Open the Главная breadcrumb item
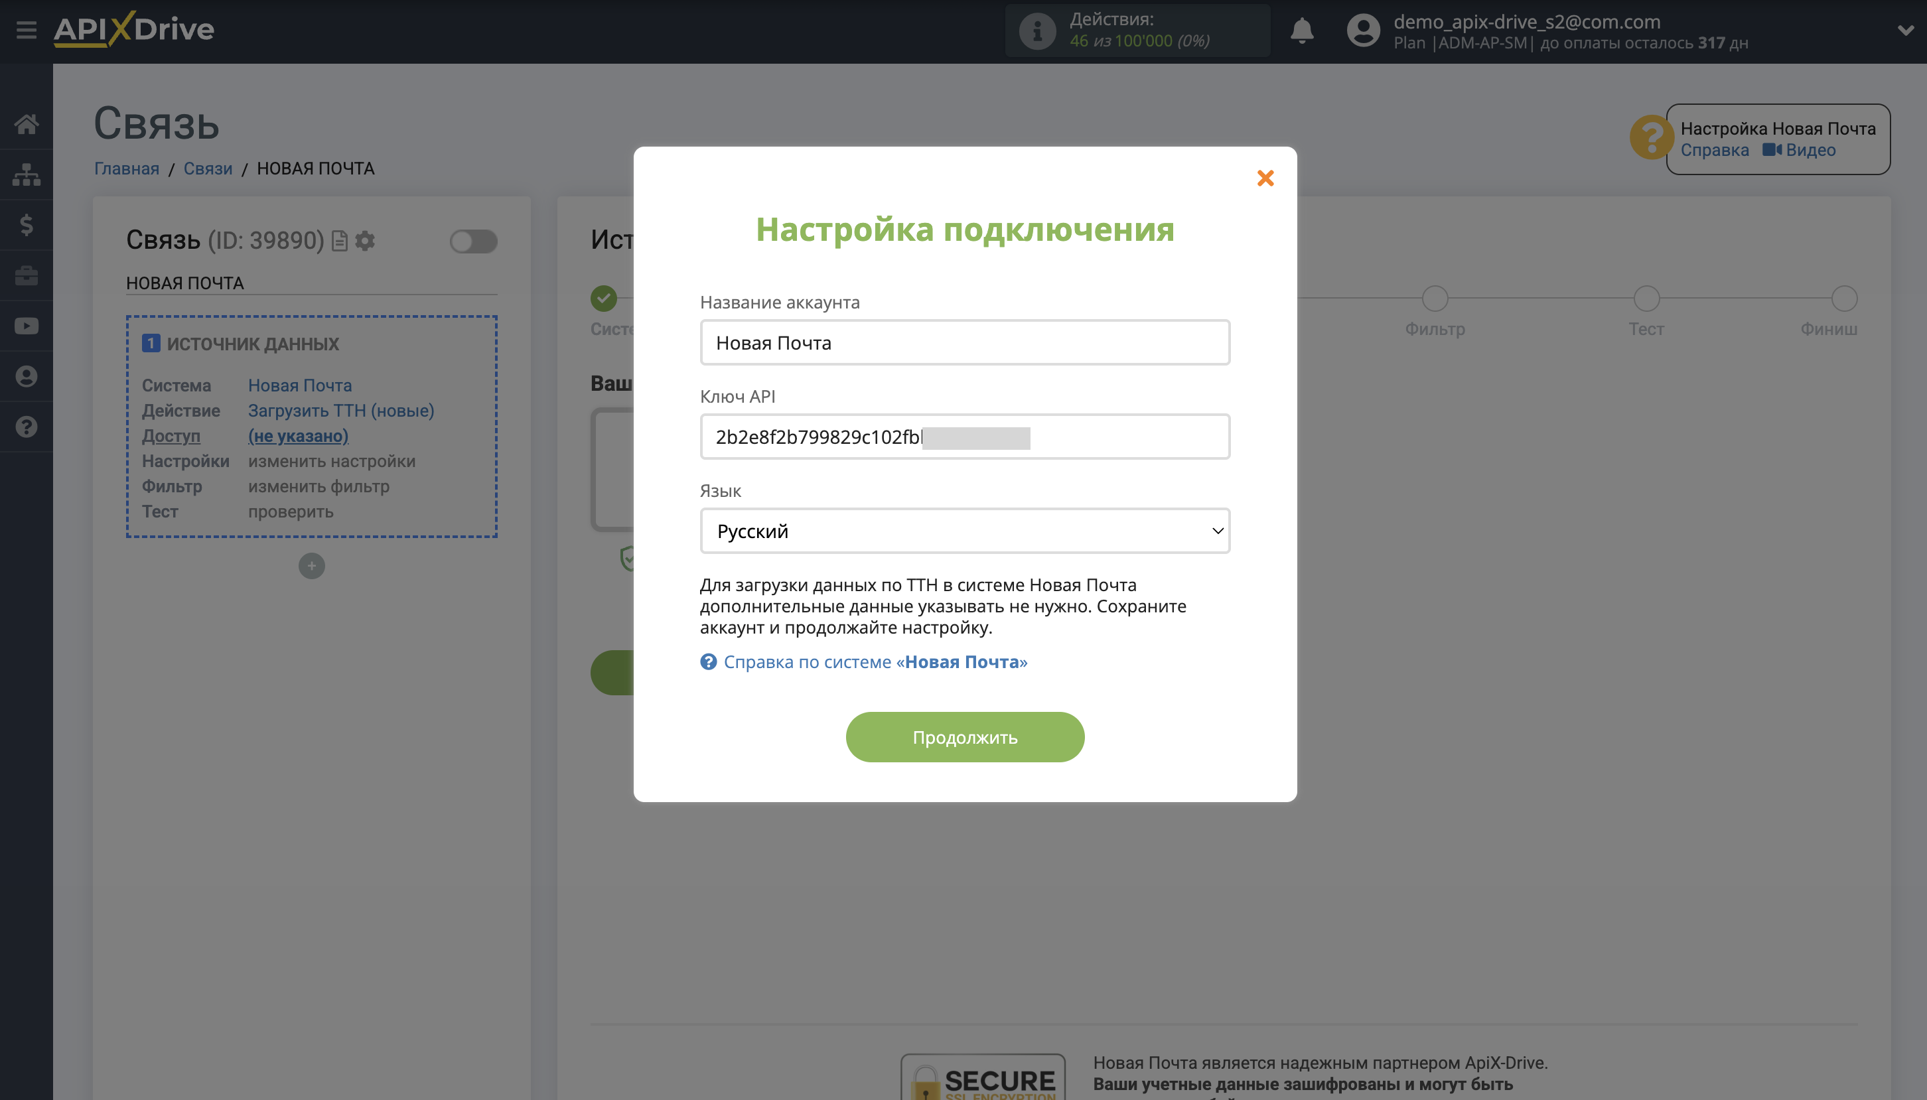The image size is (1927, 1100). tap(126, 168)
